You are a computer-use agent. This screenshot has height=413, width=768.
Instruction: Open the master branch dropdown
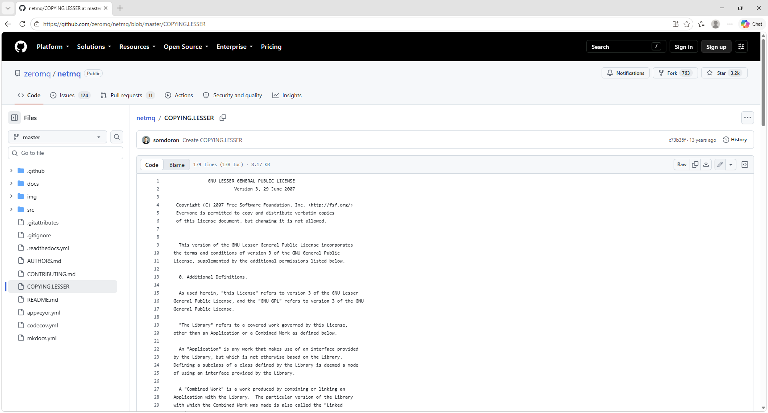58,137
